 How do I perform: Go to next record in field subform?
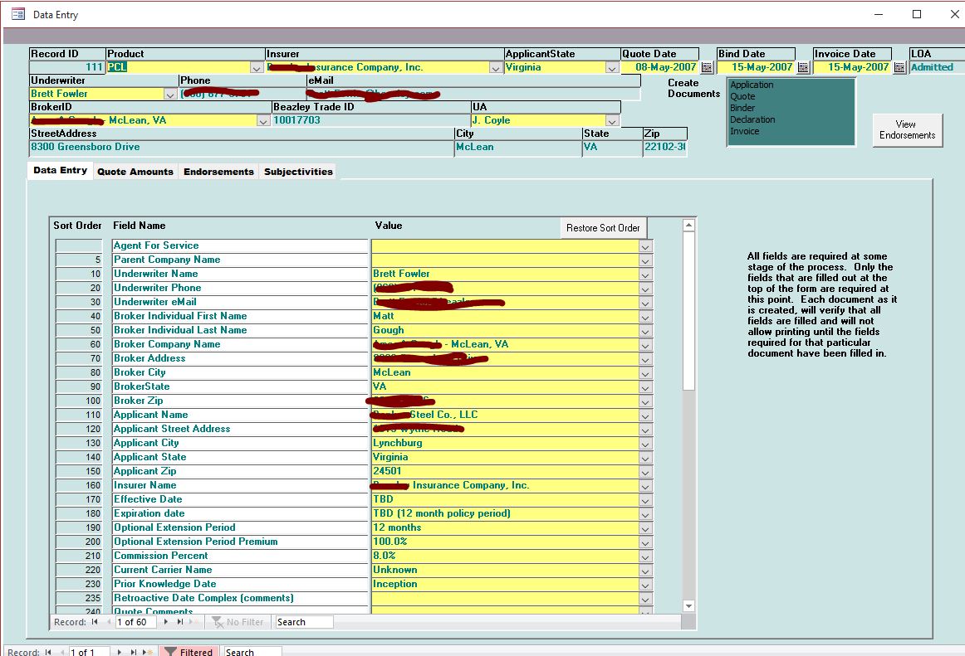click(x=167, y=622)
